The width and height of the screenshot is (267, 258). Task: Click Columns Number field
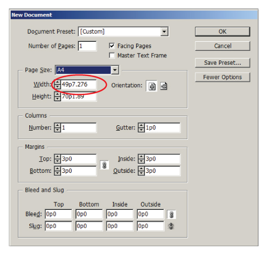click(78, 127)
